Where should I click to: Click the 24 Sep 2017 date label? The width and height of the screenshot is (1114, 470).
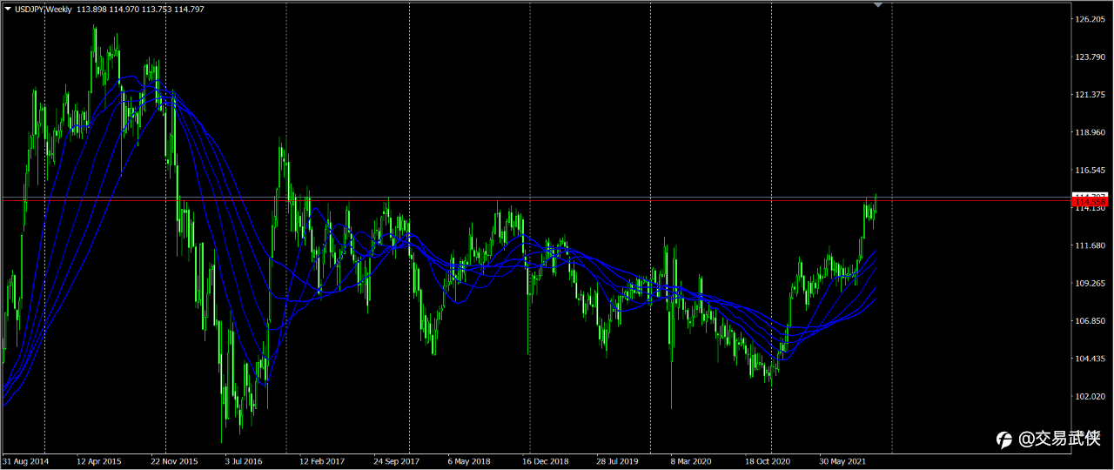click(397, 461)
